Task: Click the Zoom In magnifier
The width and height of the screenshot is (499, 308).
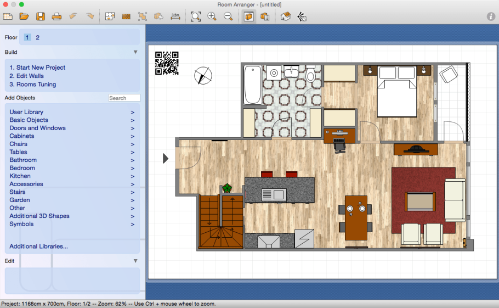Action: pyautogui.click(x=212, y=16)
